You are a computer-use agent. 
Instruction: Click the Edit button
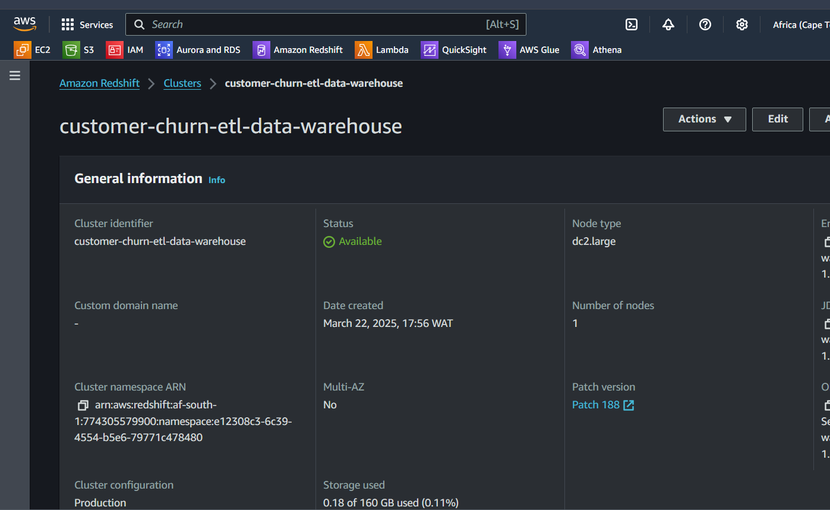click(x=777, y=119)
